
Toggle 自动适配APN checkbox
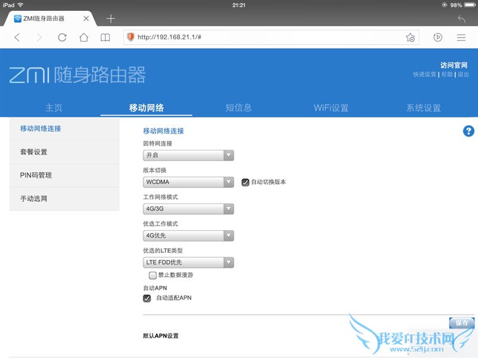147,298
